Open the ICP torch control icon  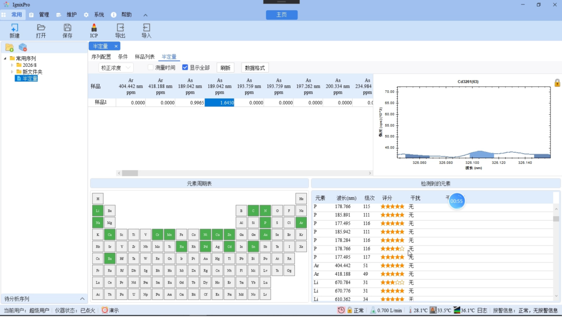pyautogui.click(x=94, y=28)
